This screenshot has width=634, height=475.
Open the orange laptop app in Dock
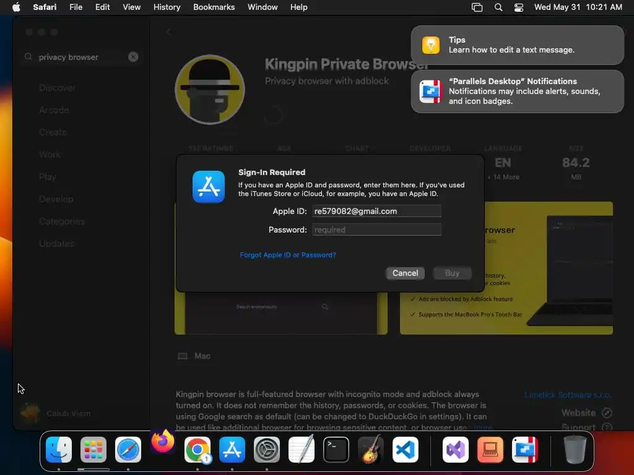(490, 450)
